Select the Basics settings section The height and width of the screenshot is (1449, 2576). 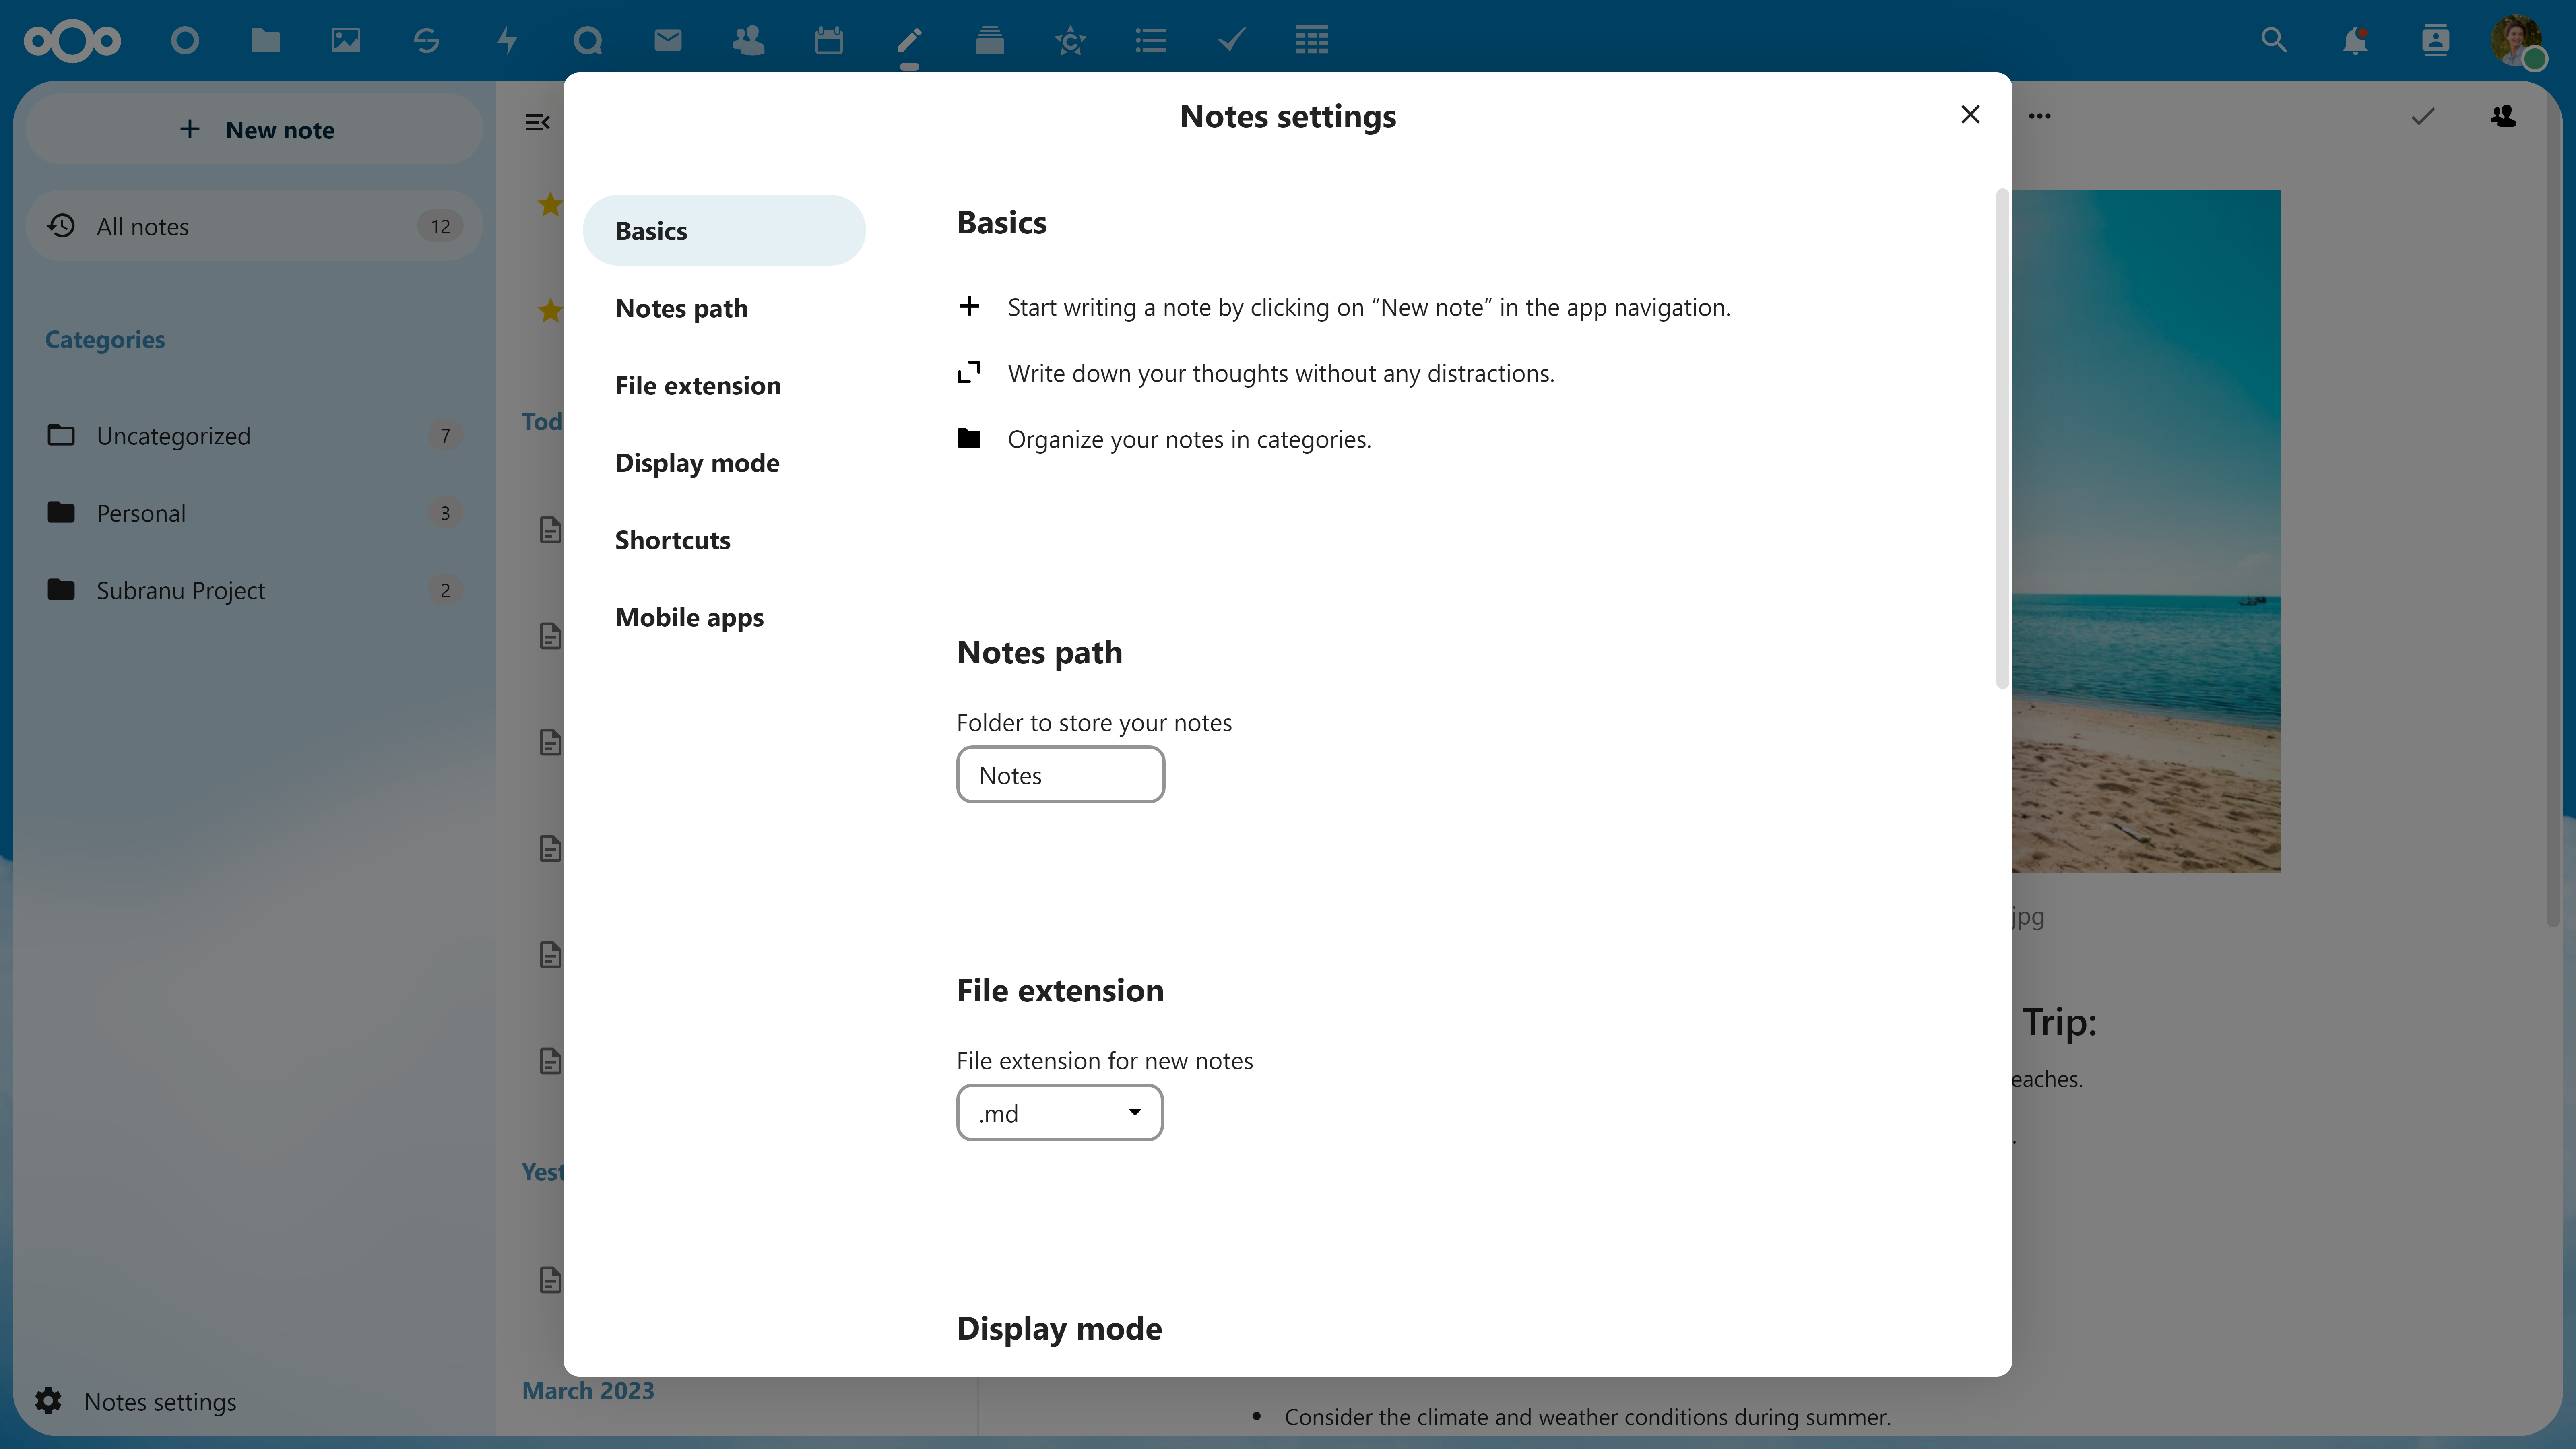(x=724, y=231)
